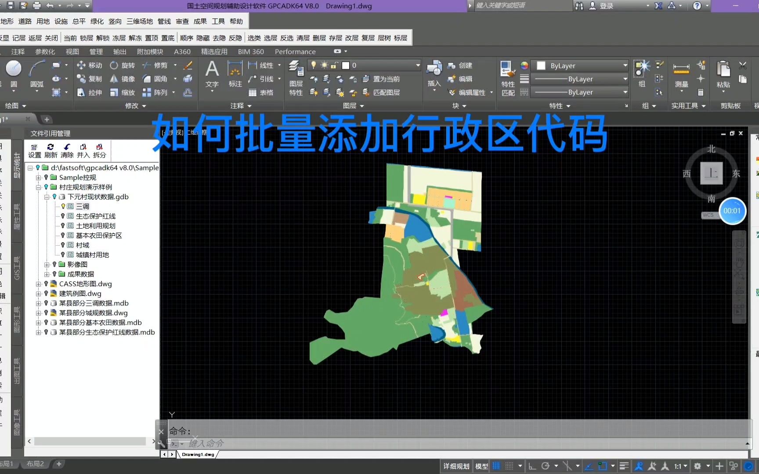Select the 修剪 (Trim) tool
This screenshot has height=474, width=759.
[155, 65]
